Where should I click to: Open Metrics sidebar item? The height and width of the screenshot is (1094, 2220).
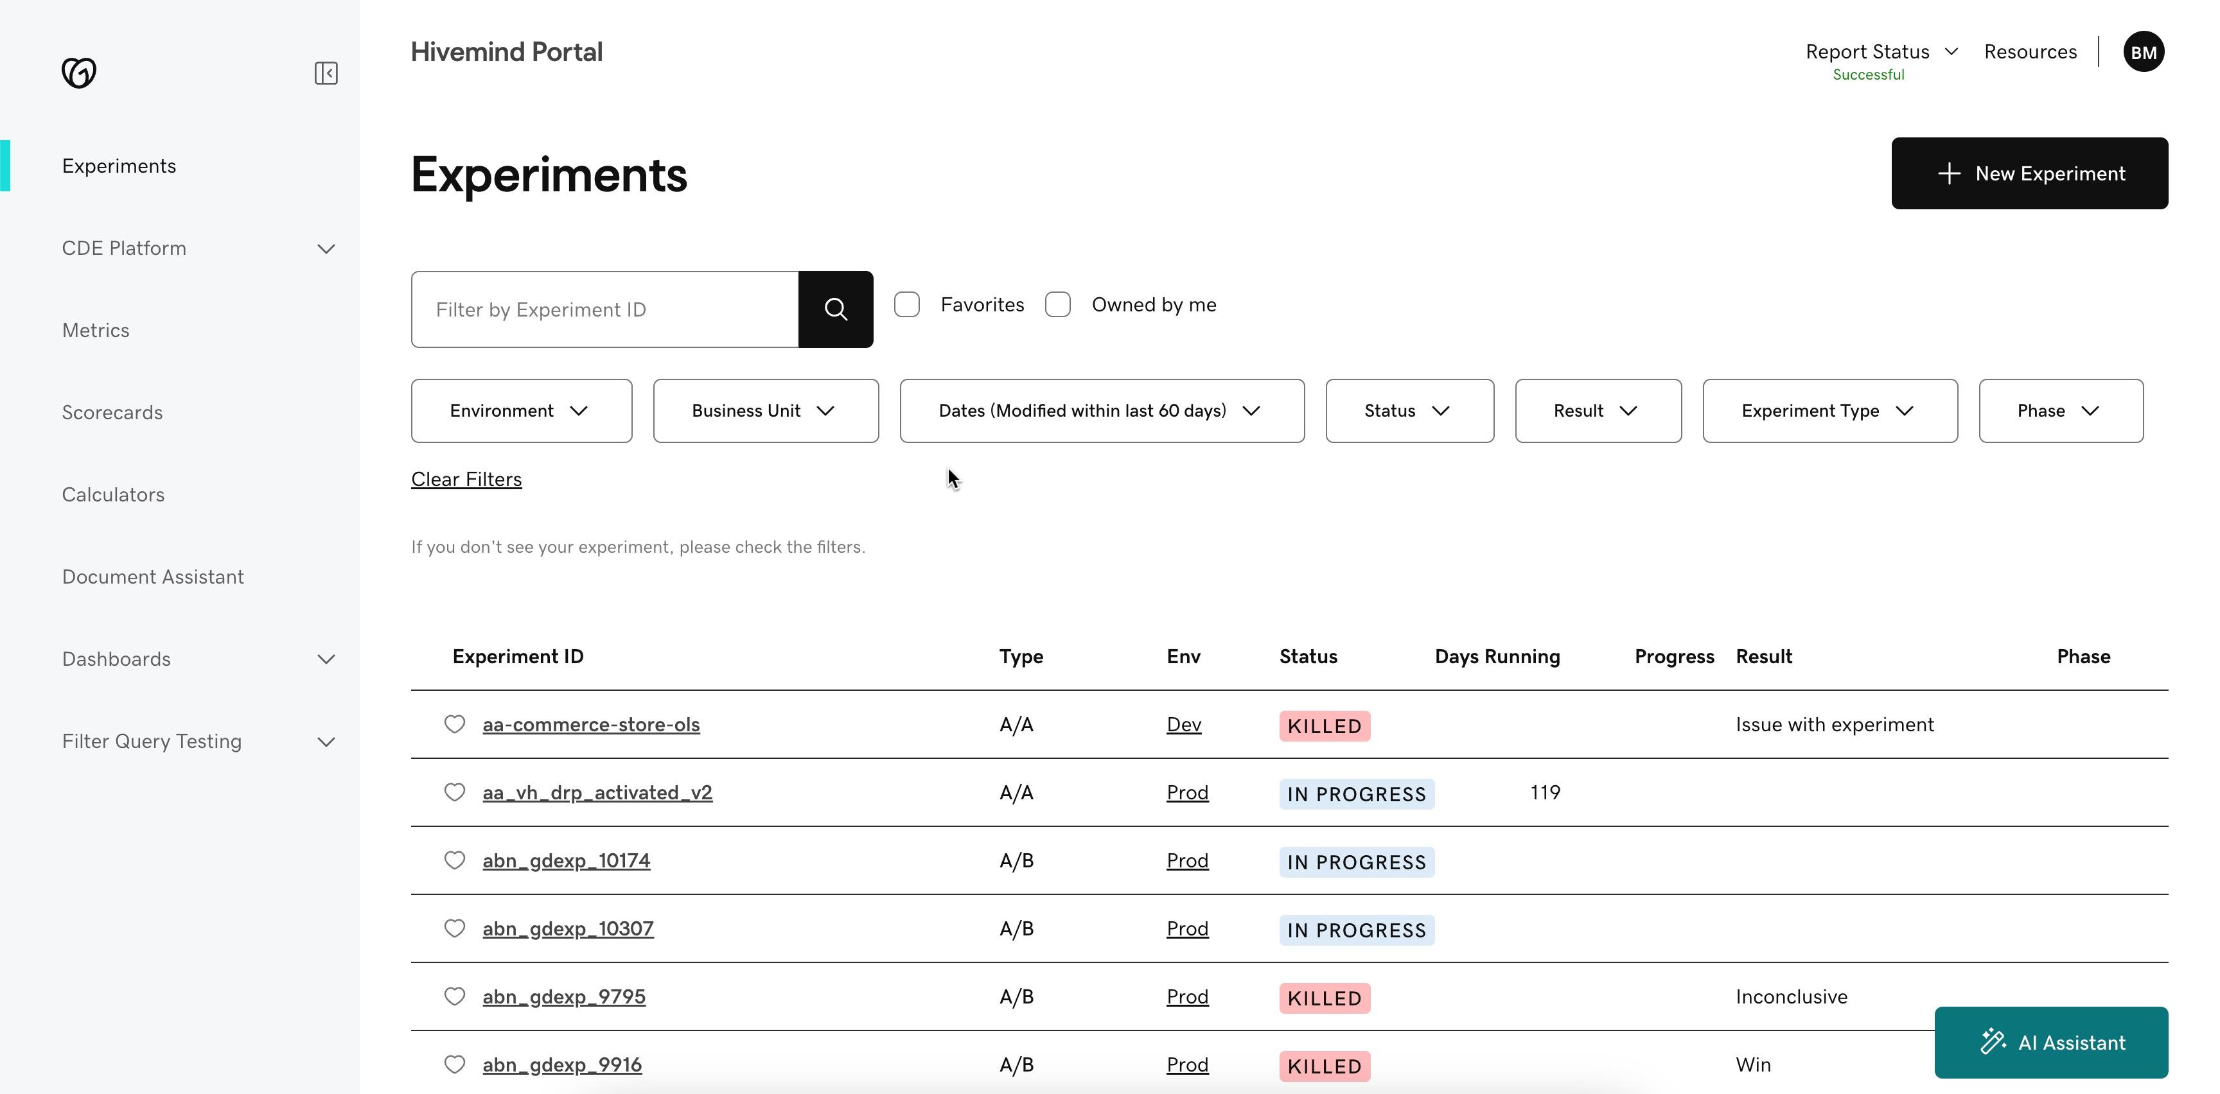click(96, 330)
